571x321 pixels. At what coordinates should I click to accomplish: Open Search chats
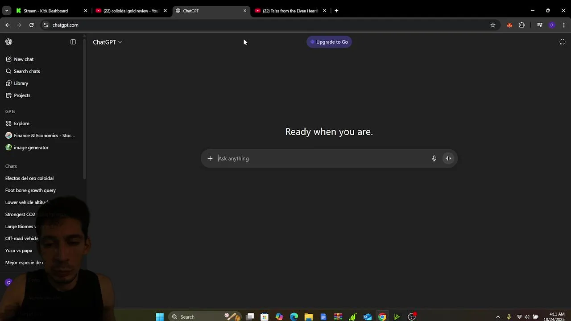pos(27,71)
